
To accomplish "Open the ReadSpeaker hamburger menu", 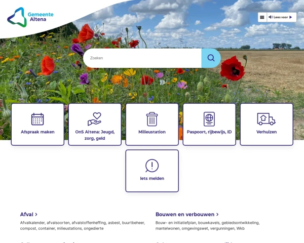I will (x=262, y=17).
